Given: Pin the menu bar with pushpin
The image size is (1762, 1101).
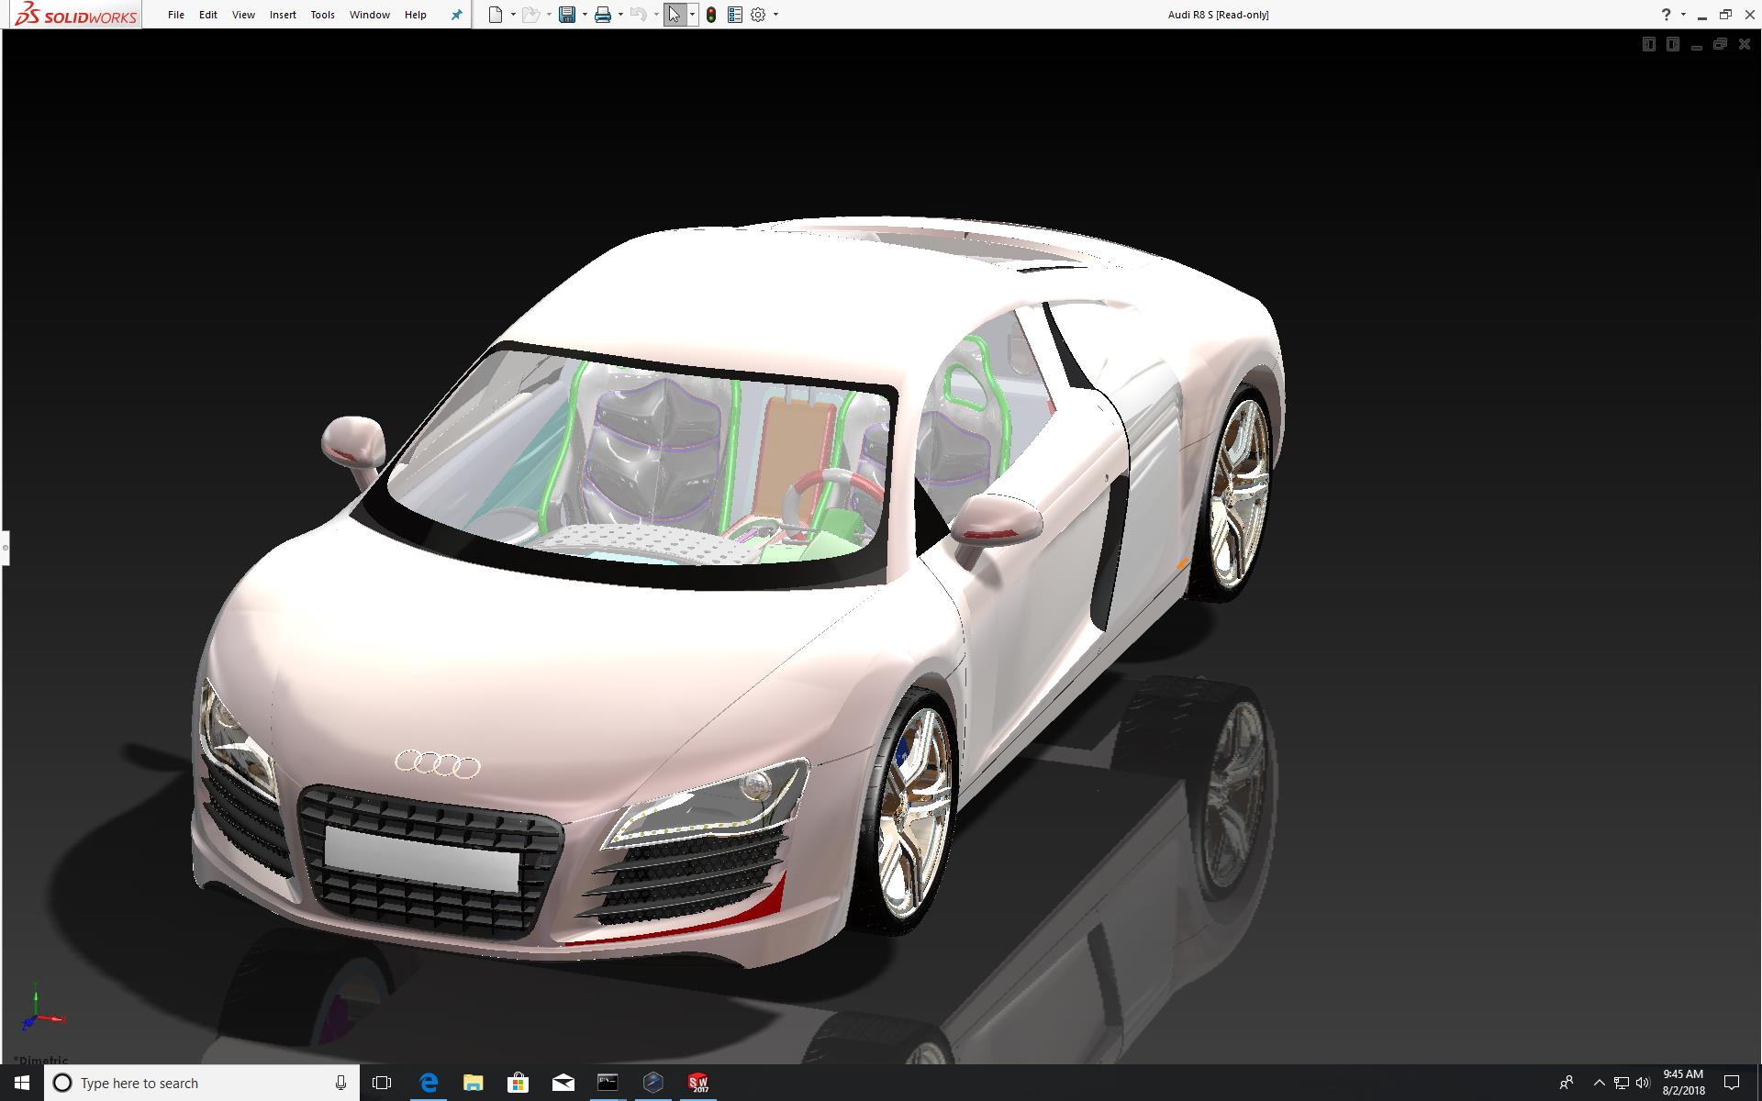Looking at the screenshot, I should (x=456, y=15).
